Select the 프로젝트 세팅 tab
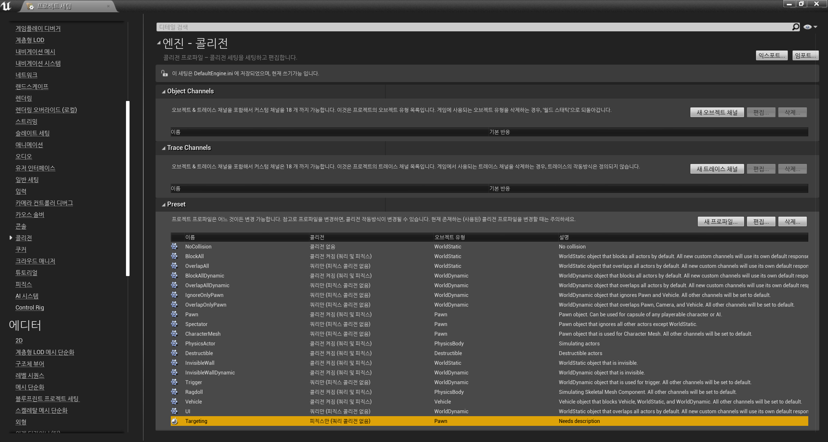The image size is (828, 442). [54, 6]
